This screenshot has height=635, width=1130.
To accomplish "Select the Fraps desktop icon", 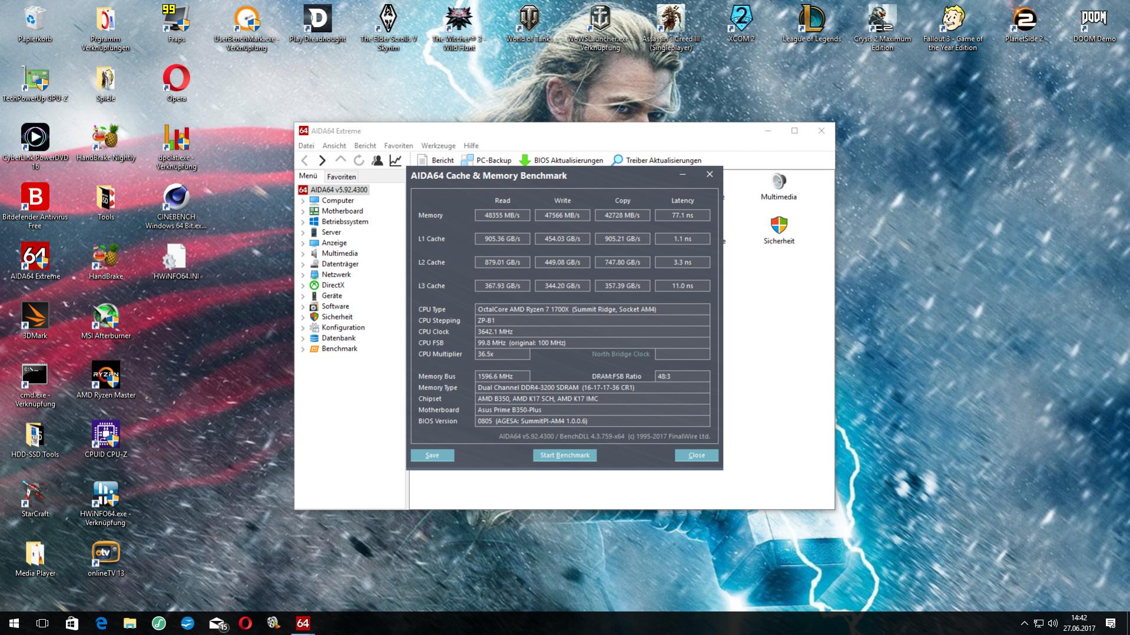I will coord(176,24).
